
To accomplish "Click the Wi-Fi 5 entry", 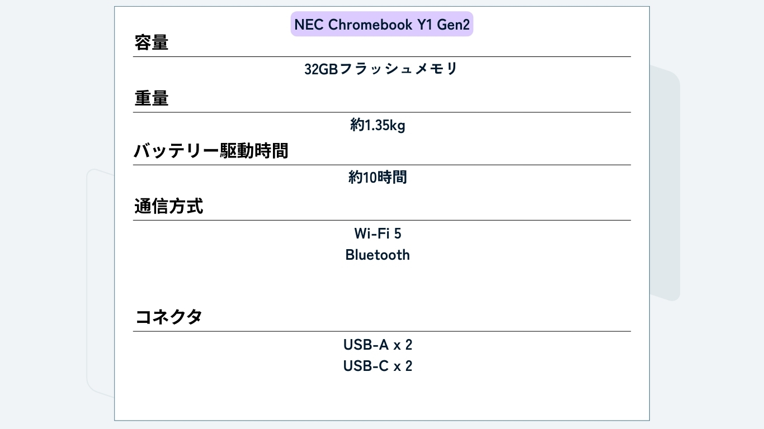I will (378, 233).
